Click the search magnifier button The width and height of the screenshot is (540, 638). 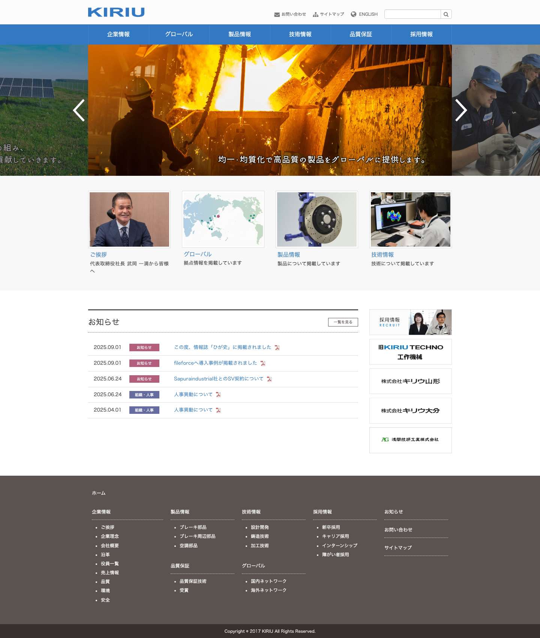click(446, 14)
